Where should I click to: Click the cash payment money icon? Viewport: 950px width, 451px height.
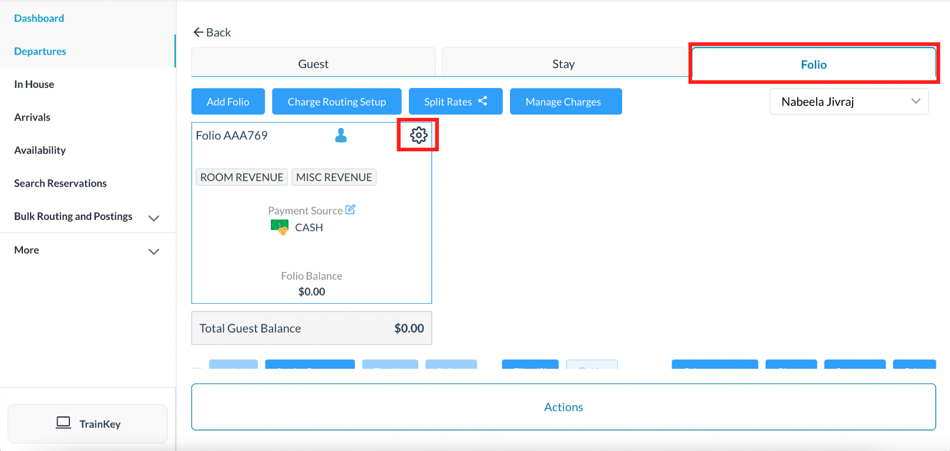[280, 228]
